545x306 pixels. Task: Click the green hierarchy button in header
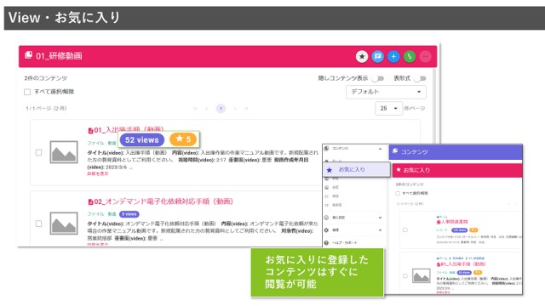pos(410,57)
